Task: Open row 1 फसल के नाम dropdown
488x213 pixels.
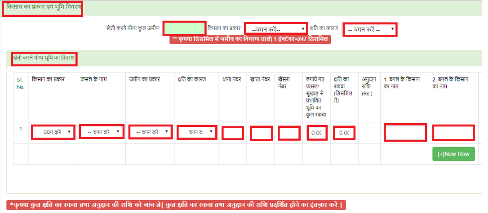Action: (101, 132)
